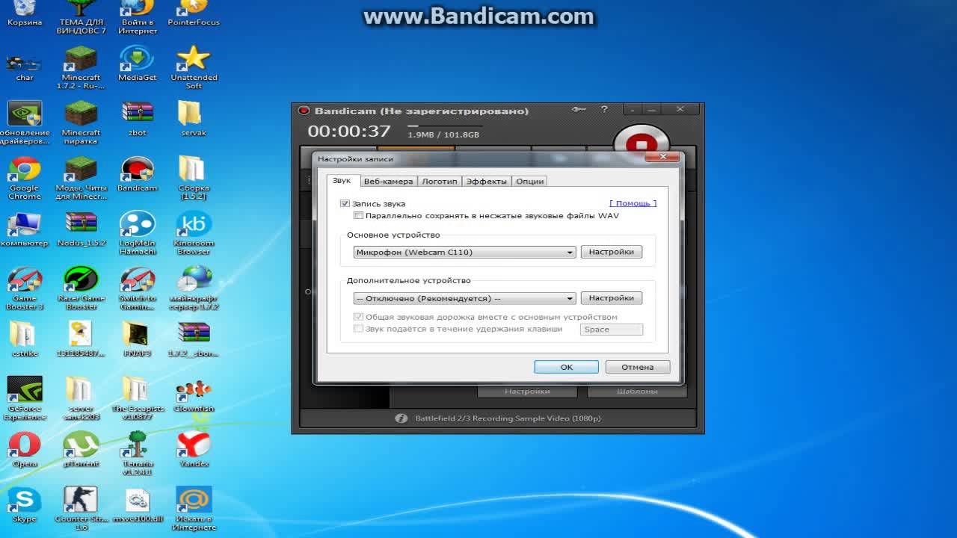This screenshot has height=538, width=957.
Task: Open The Escapists v1.0877 folder
Action: pyautogui.click(x=138, y=399)
